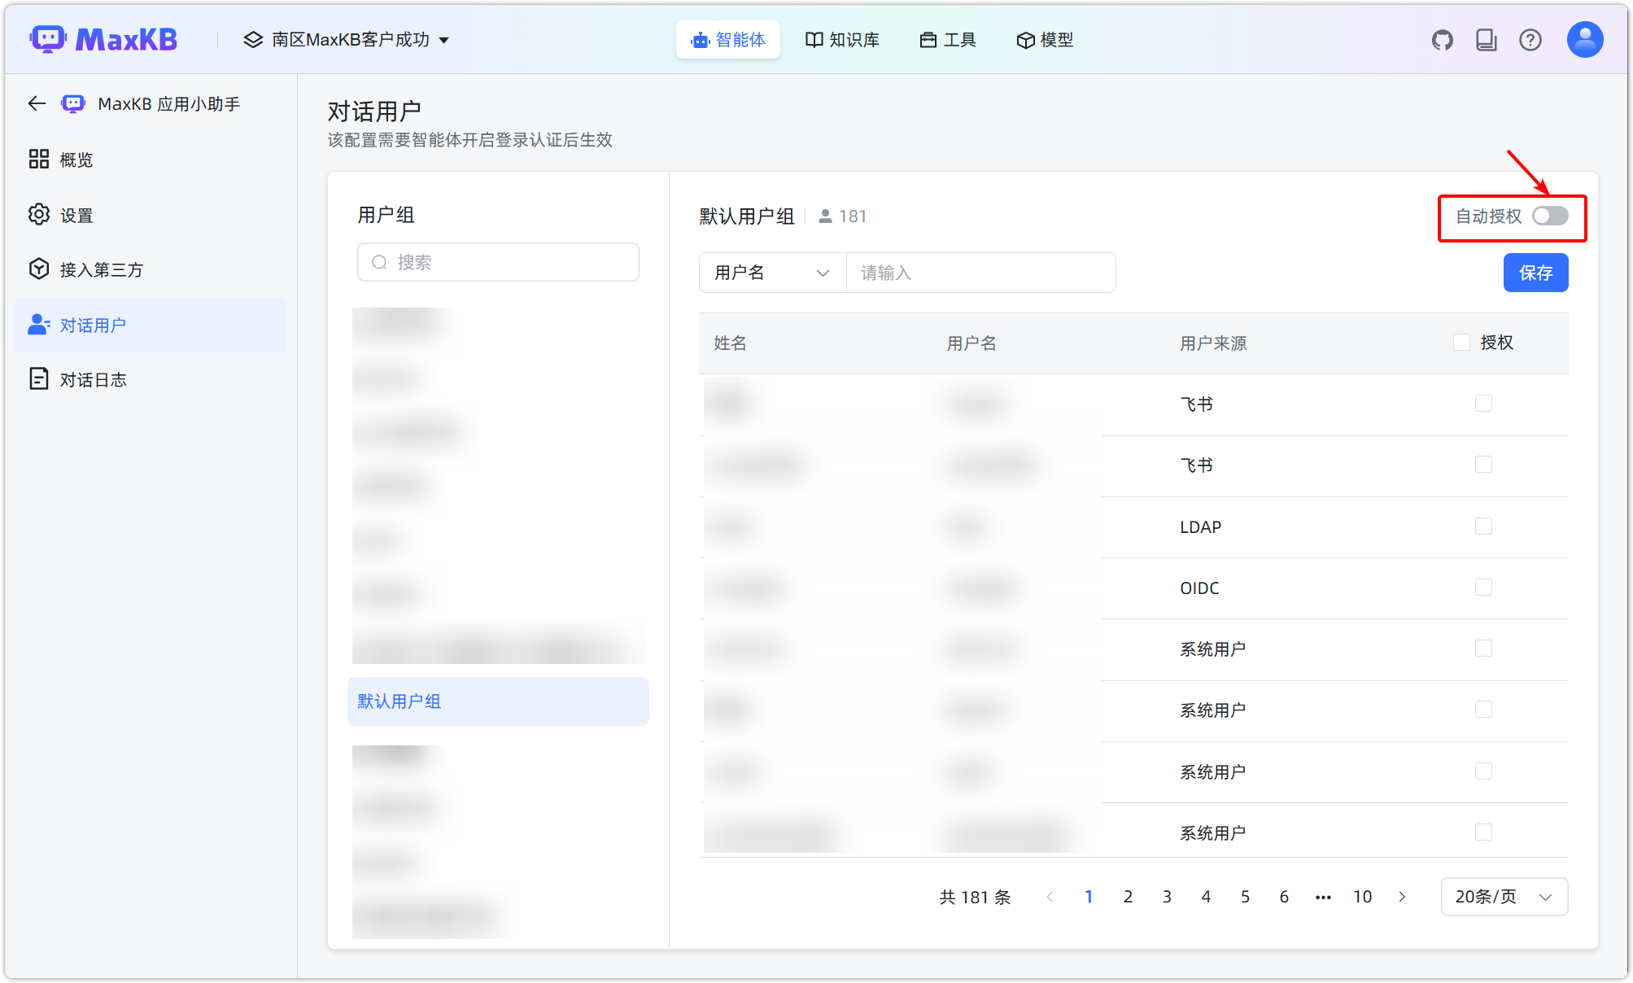Open 对话日志 from the sidebar
Image resolution: width=1633 pixels, height=983 pixels.
92,378
